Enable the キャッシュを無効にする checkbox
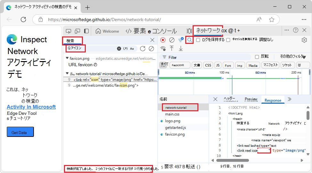Viewport: 312px width, 173px height. click(x=228, y=40)
